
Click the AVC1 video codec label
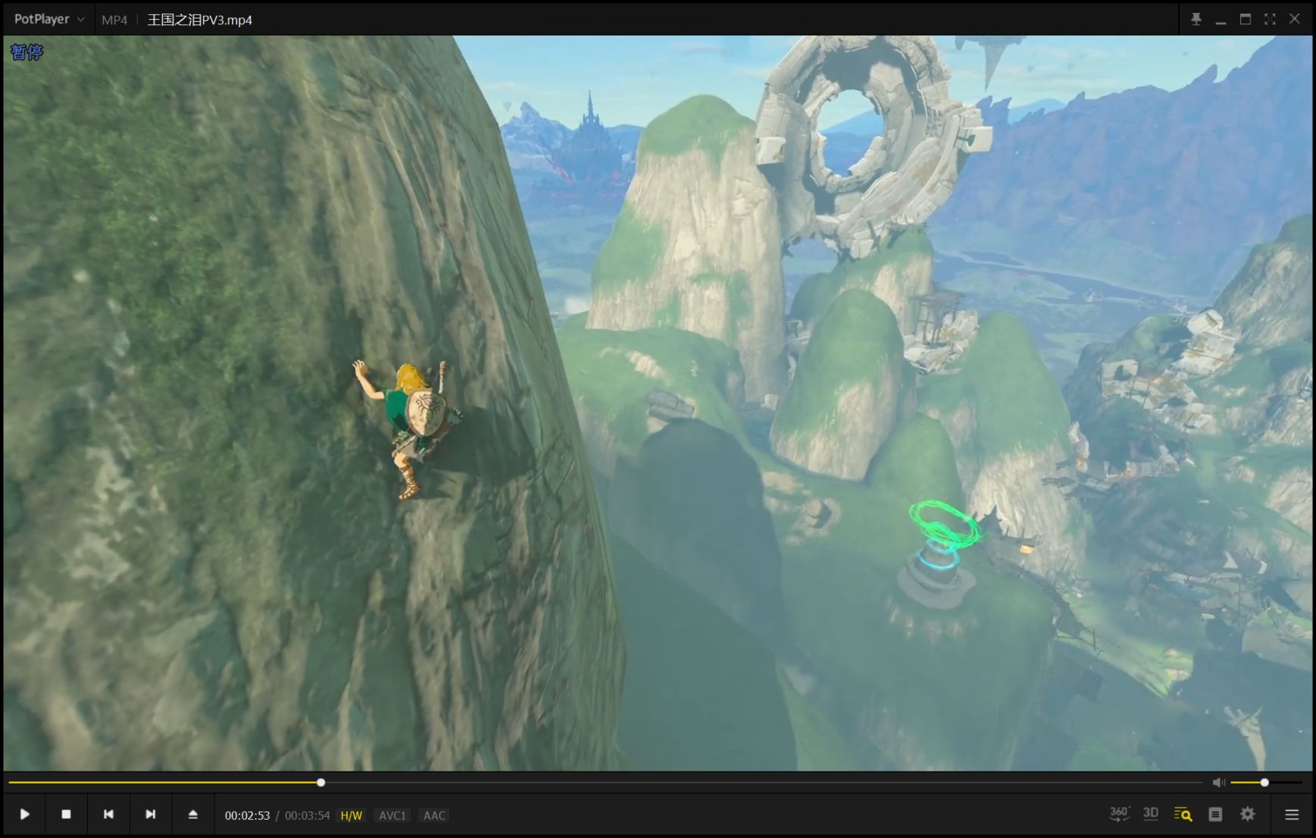pos(392,815)
